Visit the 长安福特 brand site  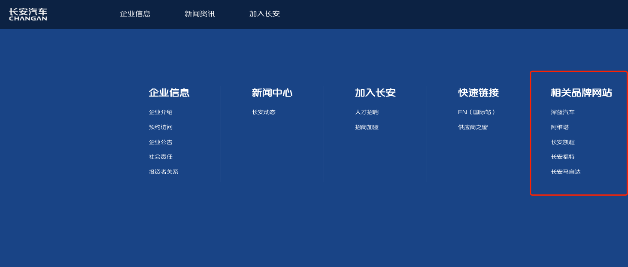563,157
